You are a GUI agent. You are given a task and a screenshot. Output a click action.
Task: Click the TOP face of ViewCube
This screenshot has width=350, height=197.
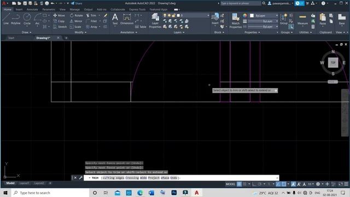[x=333, y=62]
